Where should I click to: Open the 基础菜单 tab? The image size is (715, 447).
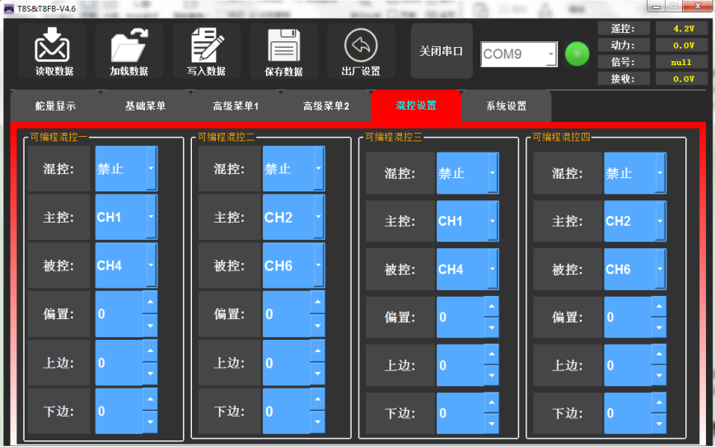(x=146, y=106)
